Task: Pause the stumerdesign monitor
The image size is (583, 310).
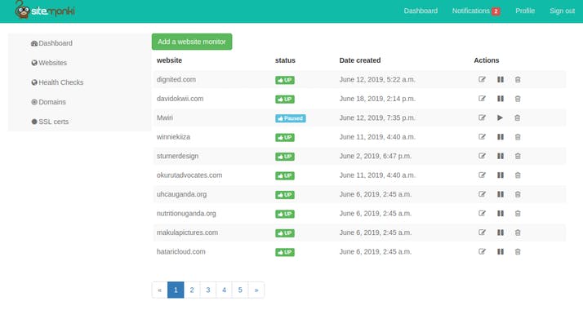Action: point(501,156)
